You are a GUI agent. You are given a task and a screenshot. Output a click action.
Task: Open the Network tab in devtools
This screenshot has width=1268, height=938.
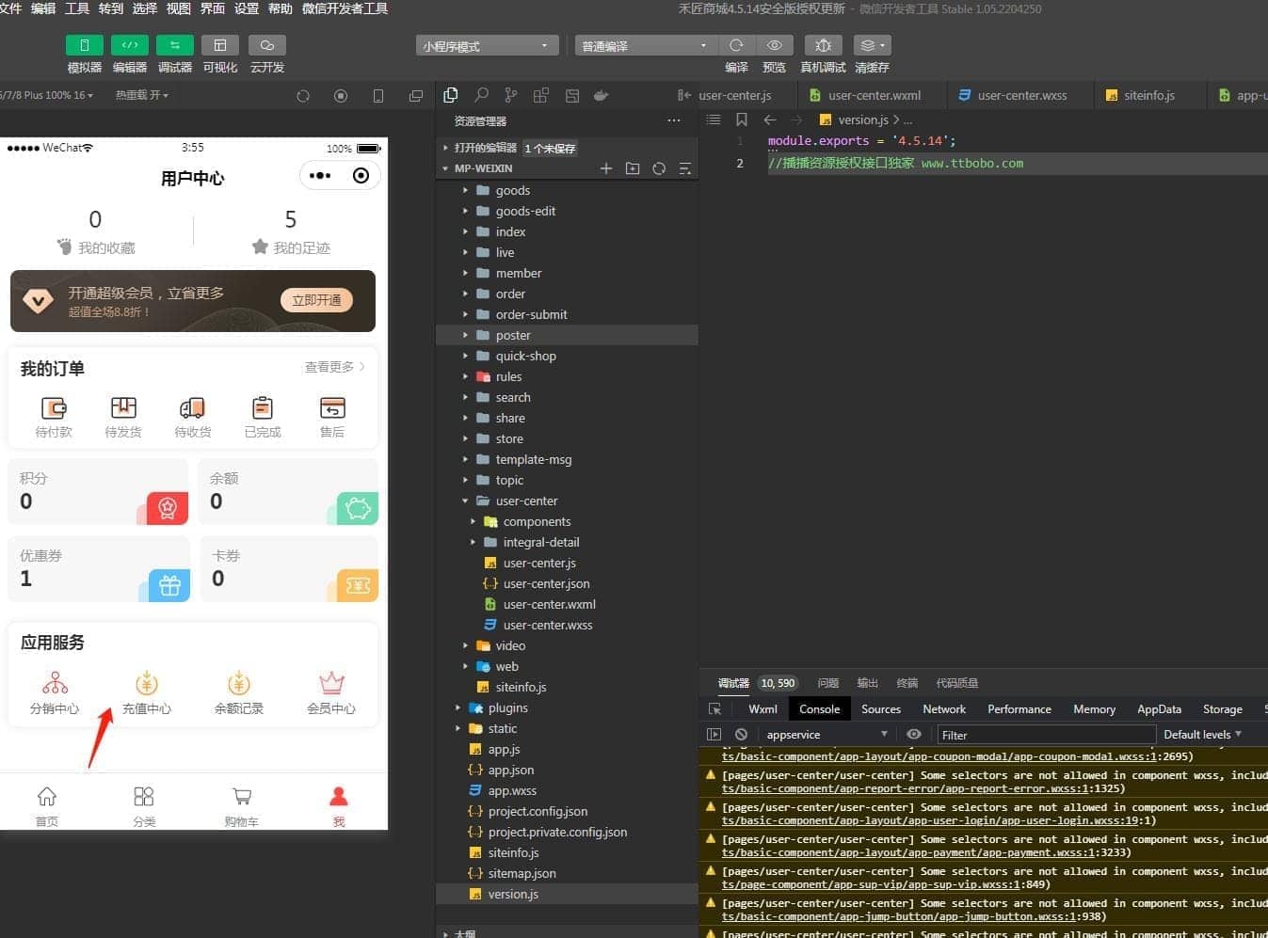point(944,709)
